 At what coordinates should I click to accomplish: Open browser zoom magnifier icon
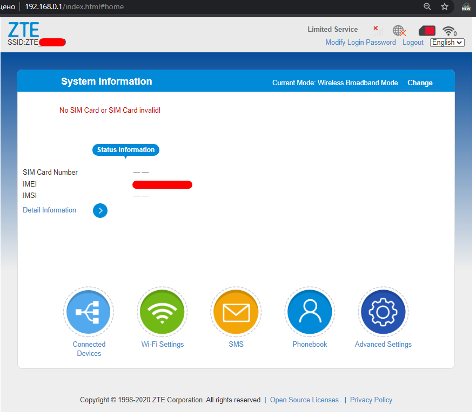427,6
